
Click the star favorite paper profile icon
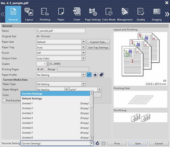pos(95,75)
